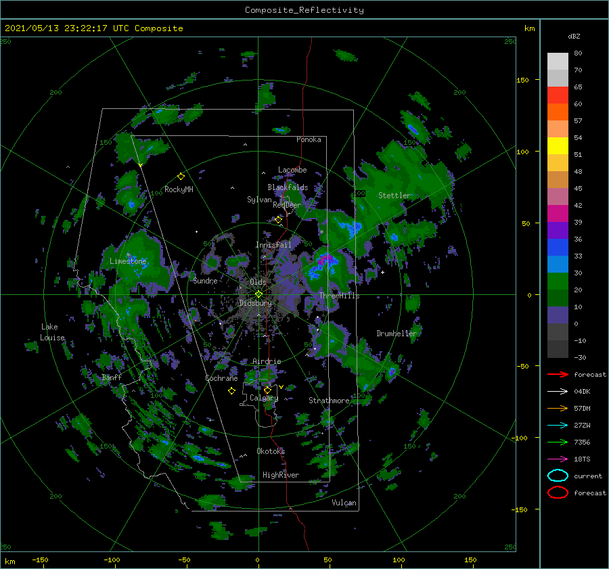Click the Sundre city label
609x569 pixels.
coord(205,281)
